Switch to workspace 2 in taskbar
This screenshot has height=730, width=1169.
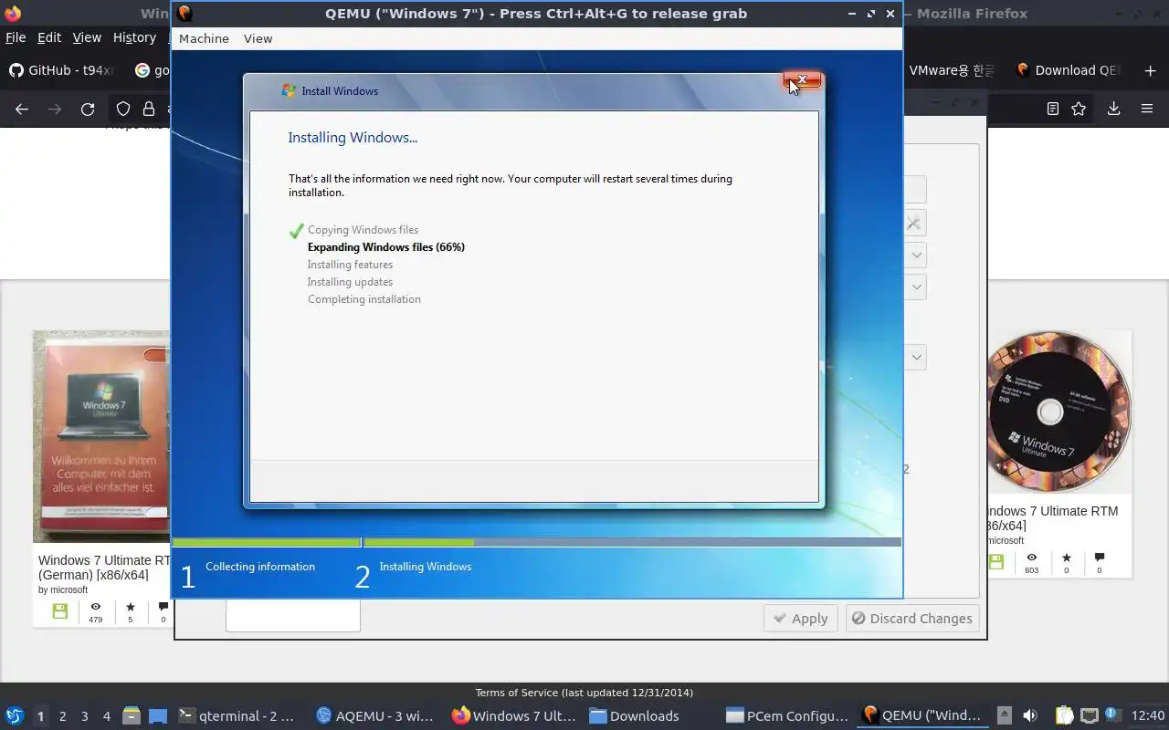pyautogui.click(x=62, y=715)
